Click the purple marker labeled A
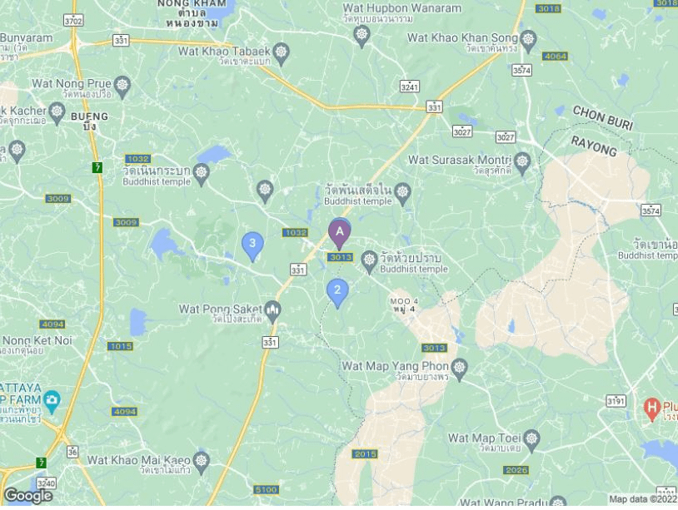Screen dimensions: 678x510 [x=340, y=234]
